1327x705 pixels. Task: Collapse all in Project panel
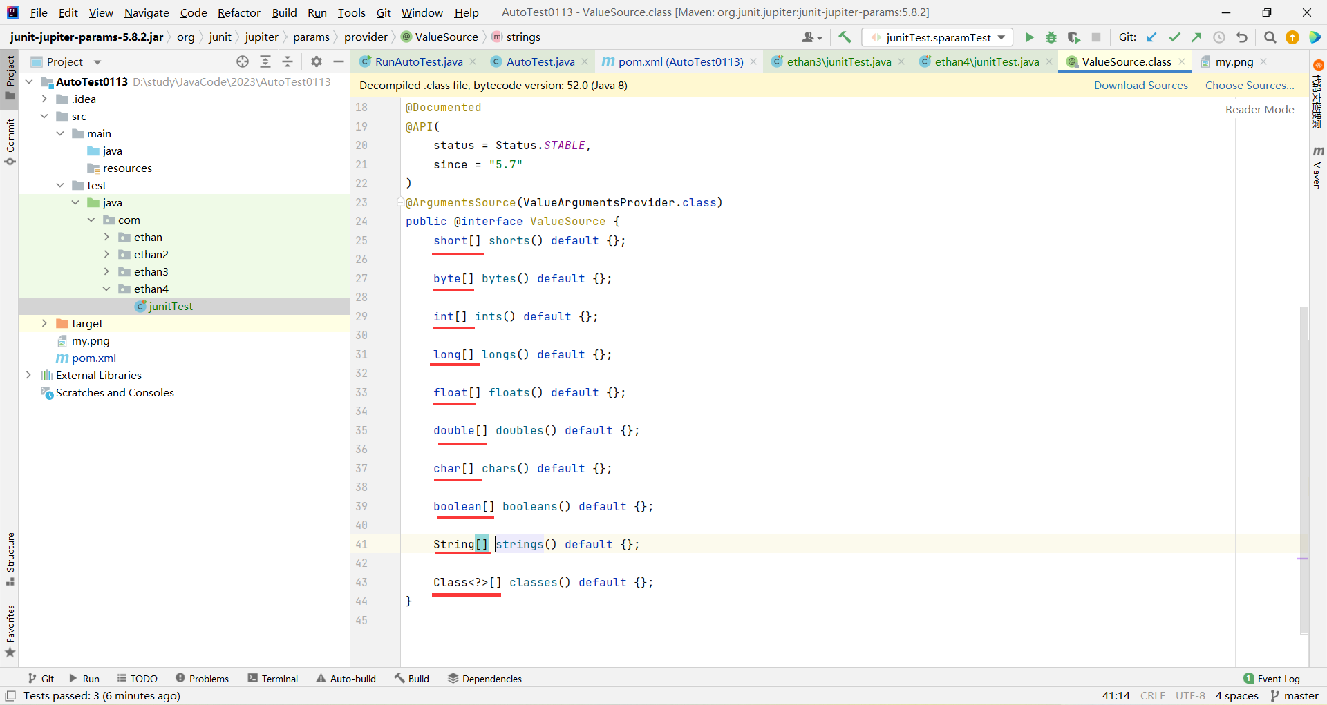[288, 61]
